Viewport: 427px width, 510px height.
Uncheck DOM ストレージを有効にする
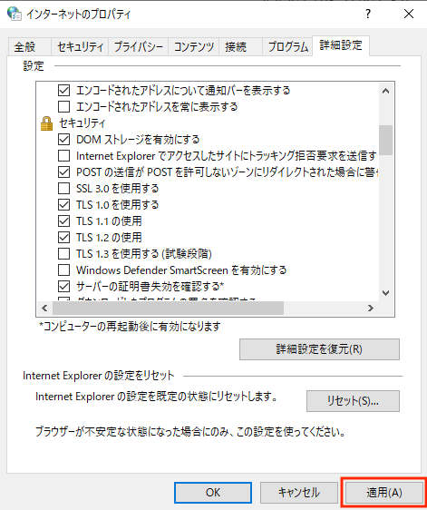63,139
